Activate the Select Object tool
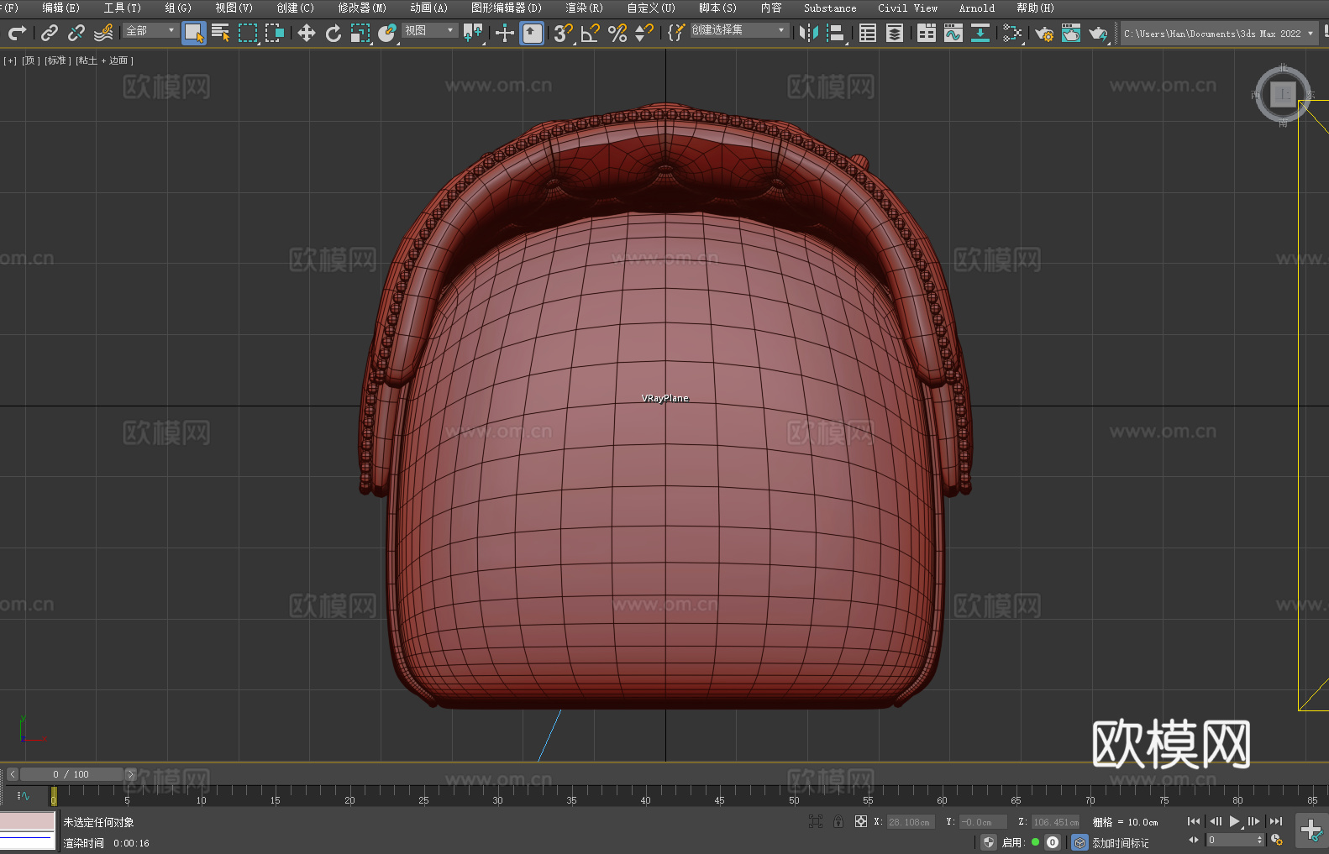Image resolution: width=1329 pixels, height=854 pixels. point(194,33)
